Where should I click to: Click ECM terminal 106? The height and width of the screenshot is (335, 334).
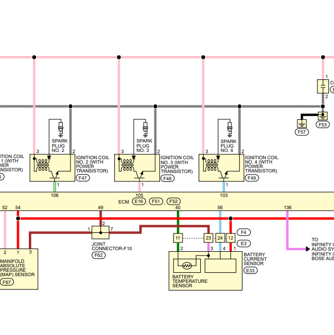coord(55,195)
